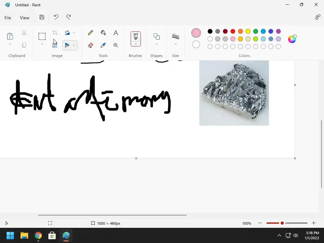Viewport: 324px width, 243px height.
Task: Pick the bright red color swatch
Action: coord(233,31)
